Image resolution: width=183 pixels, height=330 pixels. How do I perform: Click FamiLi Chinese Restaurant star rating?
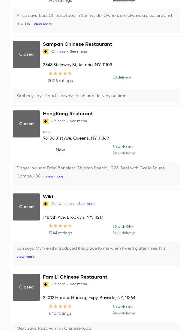coord(60,306)
